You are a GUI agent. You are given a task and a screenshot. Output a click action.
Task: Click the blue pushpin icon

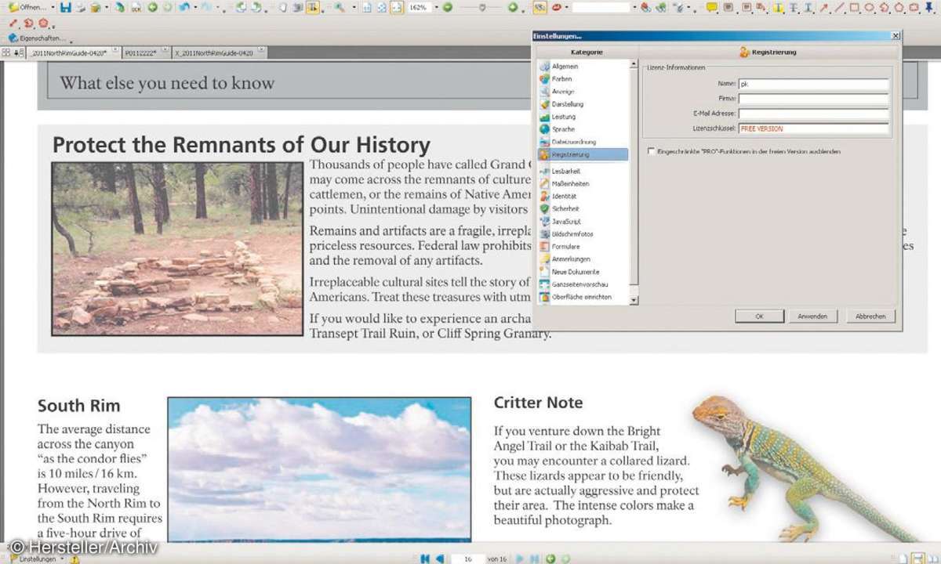(x=929, y=7)
